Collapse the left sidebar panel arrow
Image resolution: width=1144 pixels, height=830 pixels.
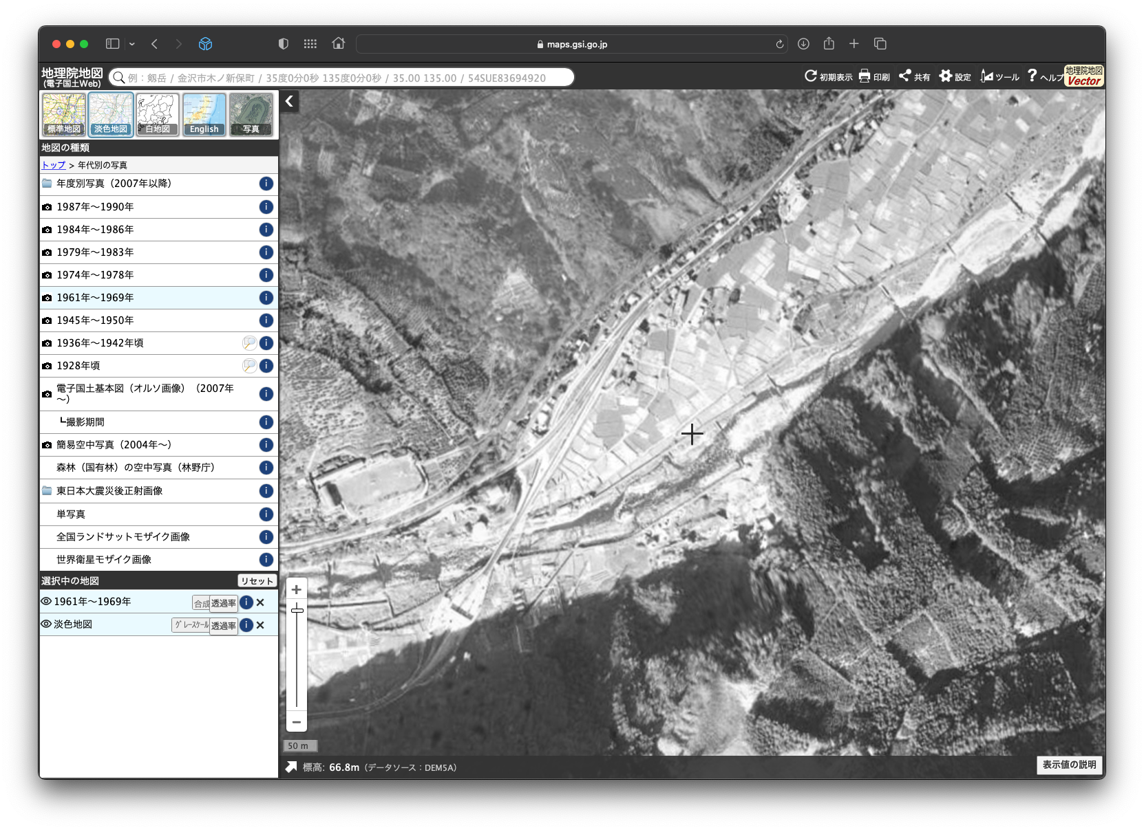(290, 102)
